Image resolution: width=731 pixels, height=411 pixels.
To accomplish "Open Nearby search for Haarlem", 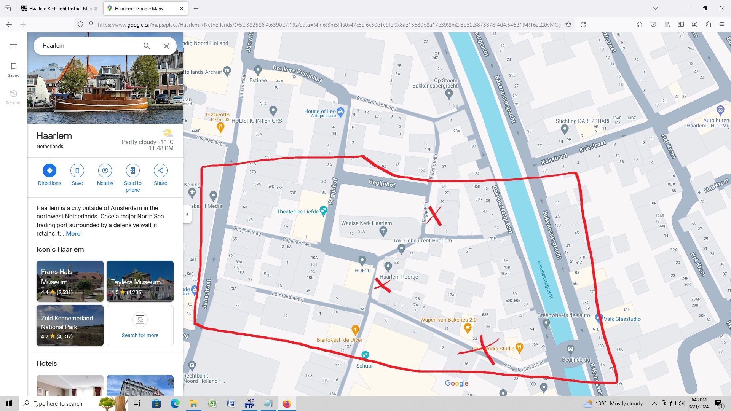I will (105, 175).
